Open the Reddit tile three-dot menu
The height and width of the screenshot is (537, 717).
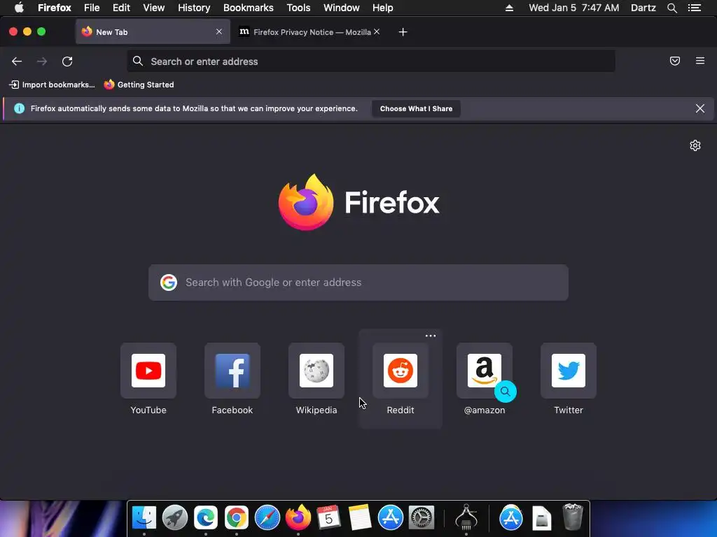click(x=431, y=336)
